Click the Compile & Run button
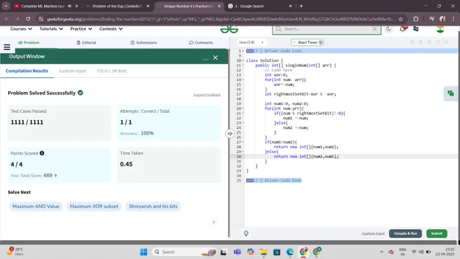460x259 pixels. point(405,233)
